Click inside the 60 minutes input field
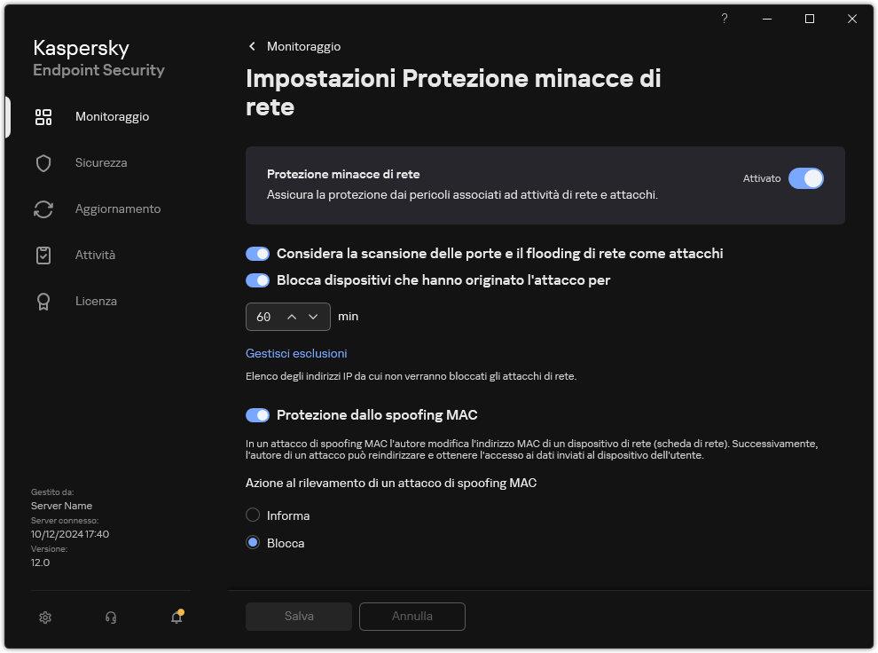 264,316
